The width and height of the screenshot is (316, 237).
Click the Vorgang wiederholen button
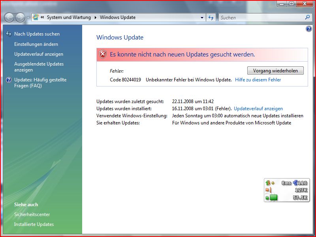pyautogui.click(x=275, y=71)
